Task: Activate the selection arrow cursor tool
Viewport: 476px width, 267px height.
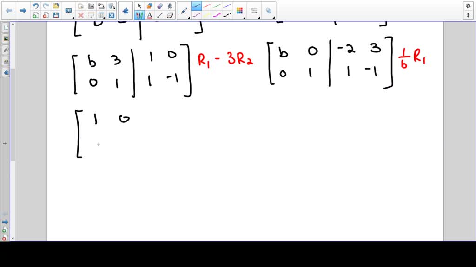Action: coord(139,6)
